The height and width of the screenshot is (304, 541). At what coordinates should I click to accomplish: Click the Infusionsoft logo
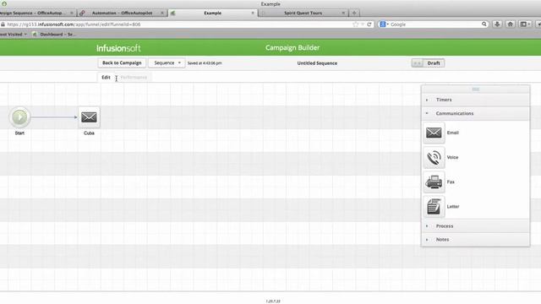(x=118, y=48)
